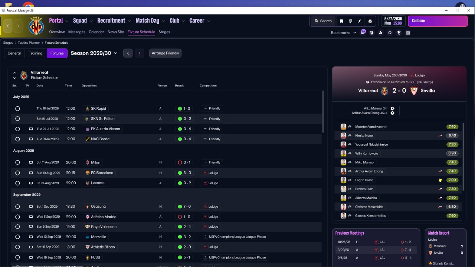Screen dimensions: 475x267
Task: Click the Continue button
Action: (438, 21)
